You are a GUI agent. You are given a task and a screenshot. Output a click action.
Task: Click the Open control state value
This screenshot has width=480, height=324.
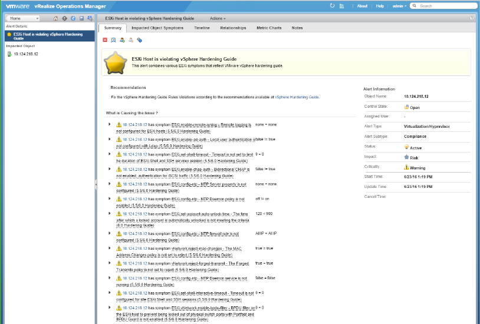[x=415, y=107]
